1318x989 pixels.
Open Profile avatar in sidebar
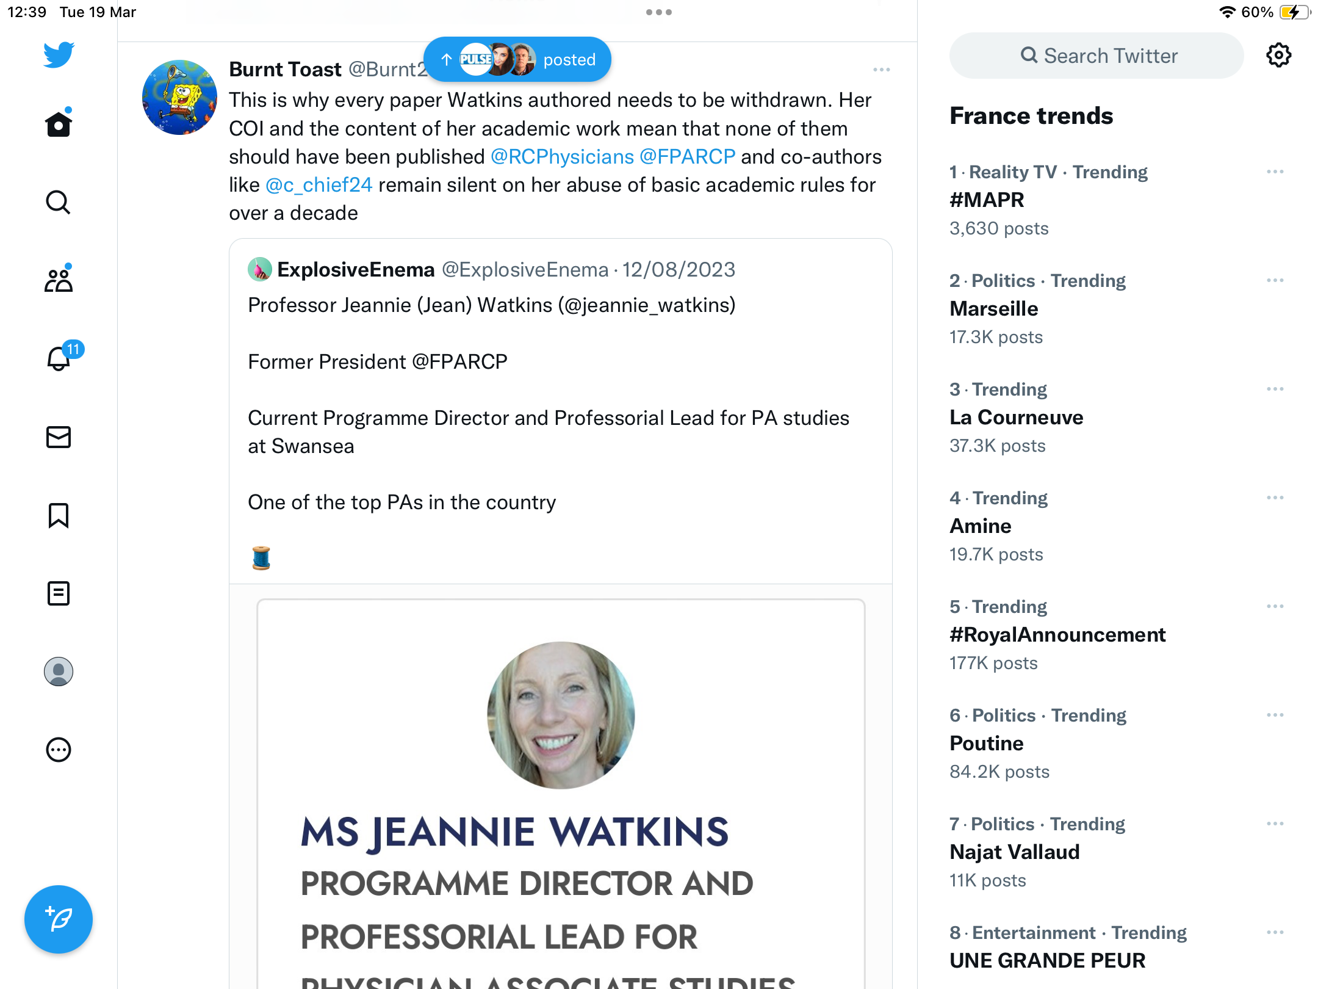[59, 671]
